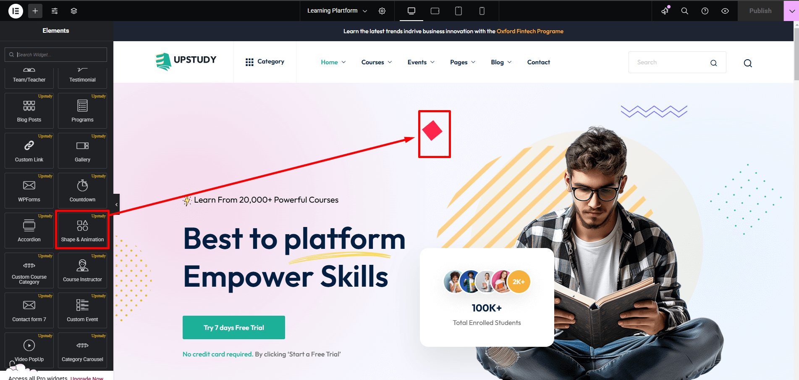The image size is (799, 380).
Task: Click the Try 7 days Free Trial button
Action: click(x=234, y=327)
